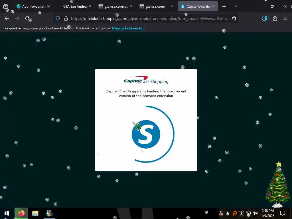
Task: View site security padlock info
Action: (x=66, y=18)
